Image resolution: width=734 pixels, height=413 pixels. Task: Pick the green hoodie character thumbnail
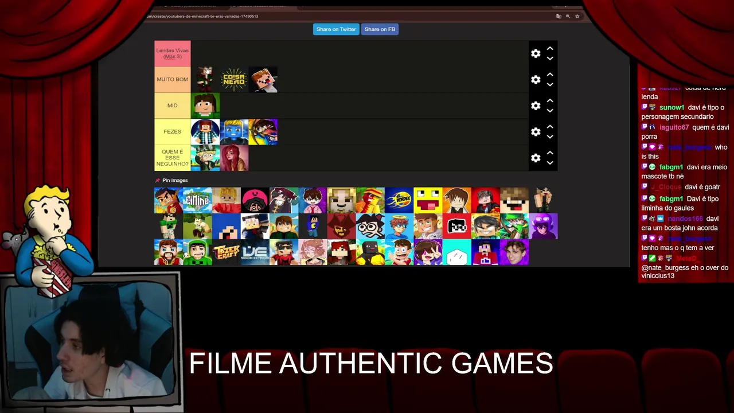click(x=197, y=252)
